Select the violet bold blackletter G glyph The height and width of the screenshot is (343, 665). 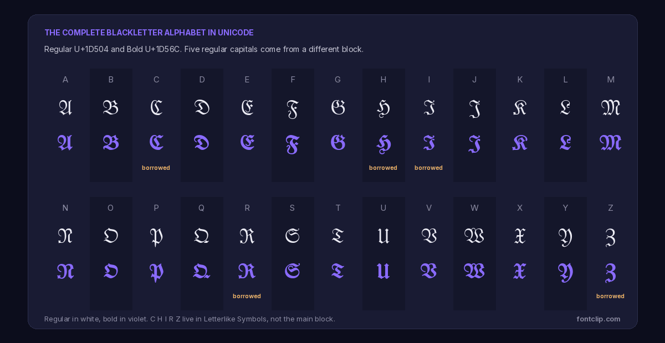click(x=338, y=143)
